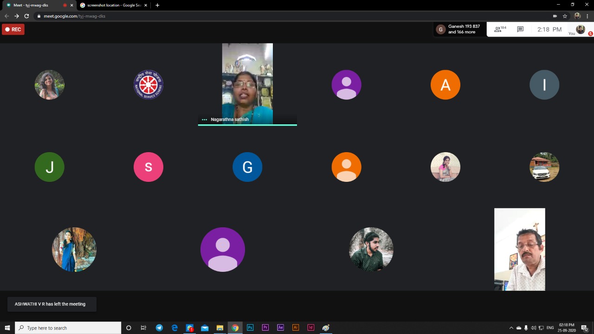Click the Ganesh 193 837 speaker notification
Image resolution: width=594 pixels, height=334 pixels.
point(459,29)
